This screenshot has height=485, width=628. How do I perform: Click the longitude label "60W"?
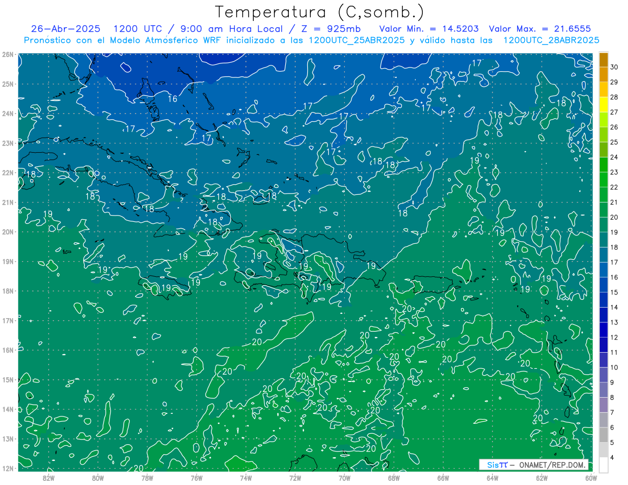point(591,477)
